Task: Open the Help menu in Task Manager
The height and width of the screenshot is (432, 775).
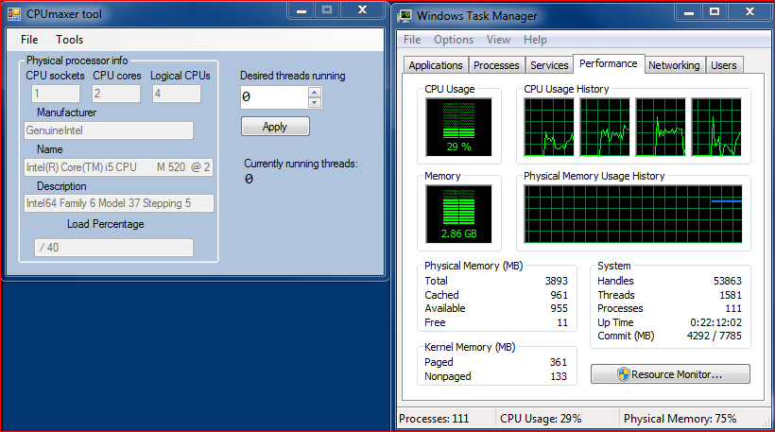Action: (x=535, y=40)
